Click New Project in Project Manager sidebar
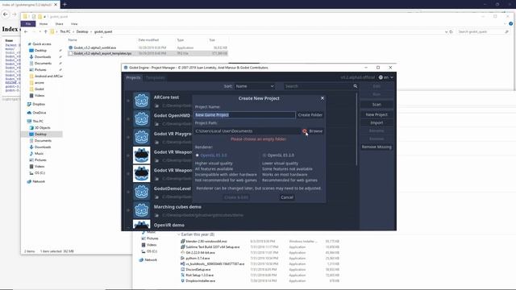This screenshot has width=516, height=290. point(377,114)
